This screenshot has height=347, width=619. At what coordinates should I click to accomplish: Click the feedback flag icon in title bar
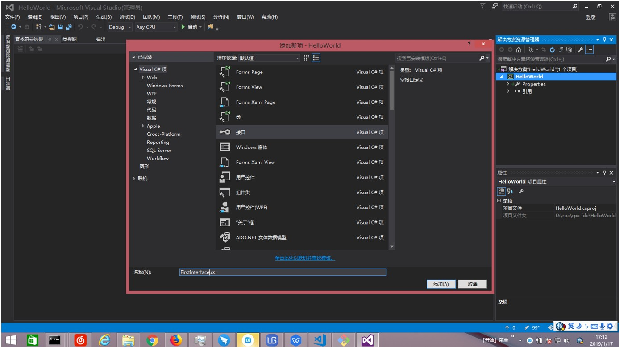(x=495, y=6)
